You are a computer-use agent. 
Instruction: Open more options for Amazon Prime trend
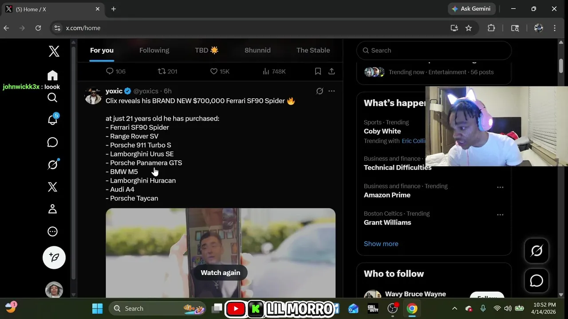500,187
